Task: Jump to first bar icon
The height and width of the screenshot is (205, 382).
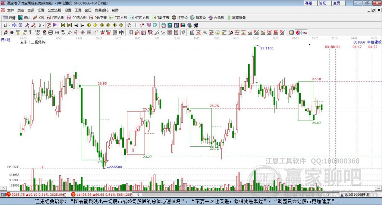Action: coord(63,25)
